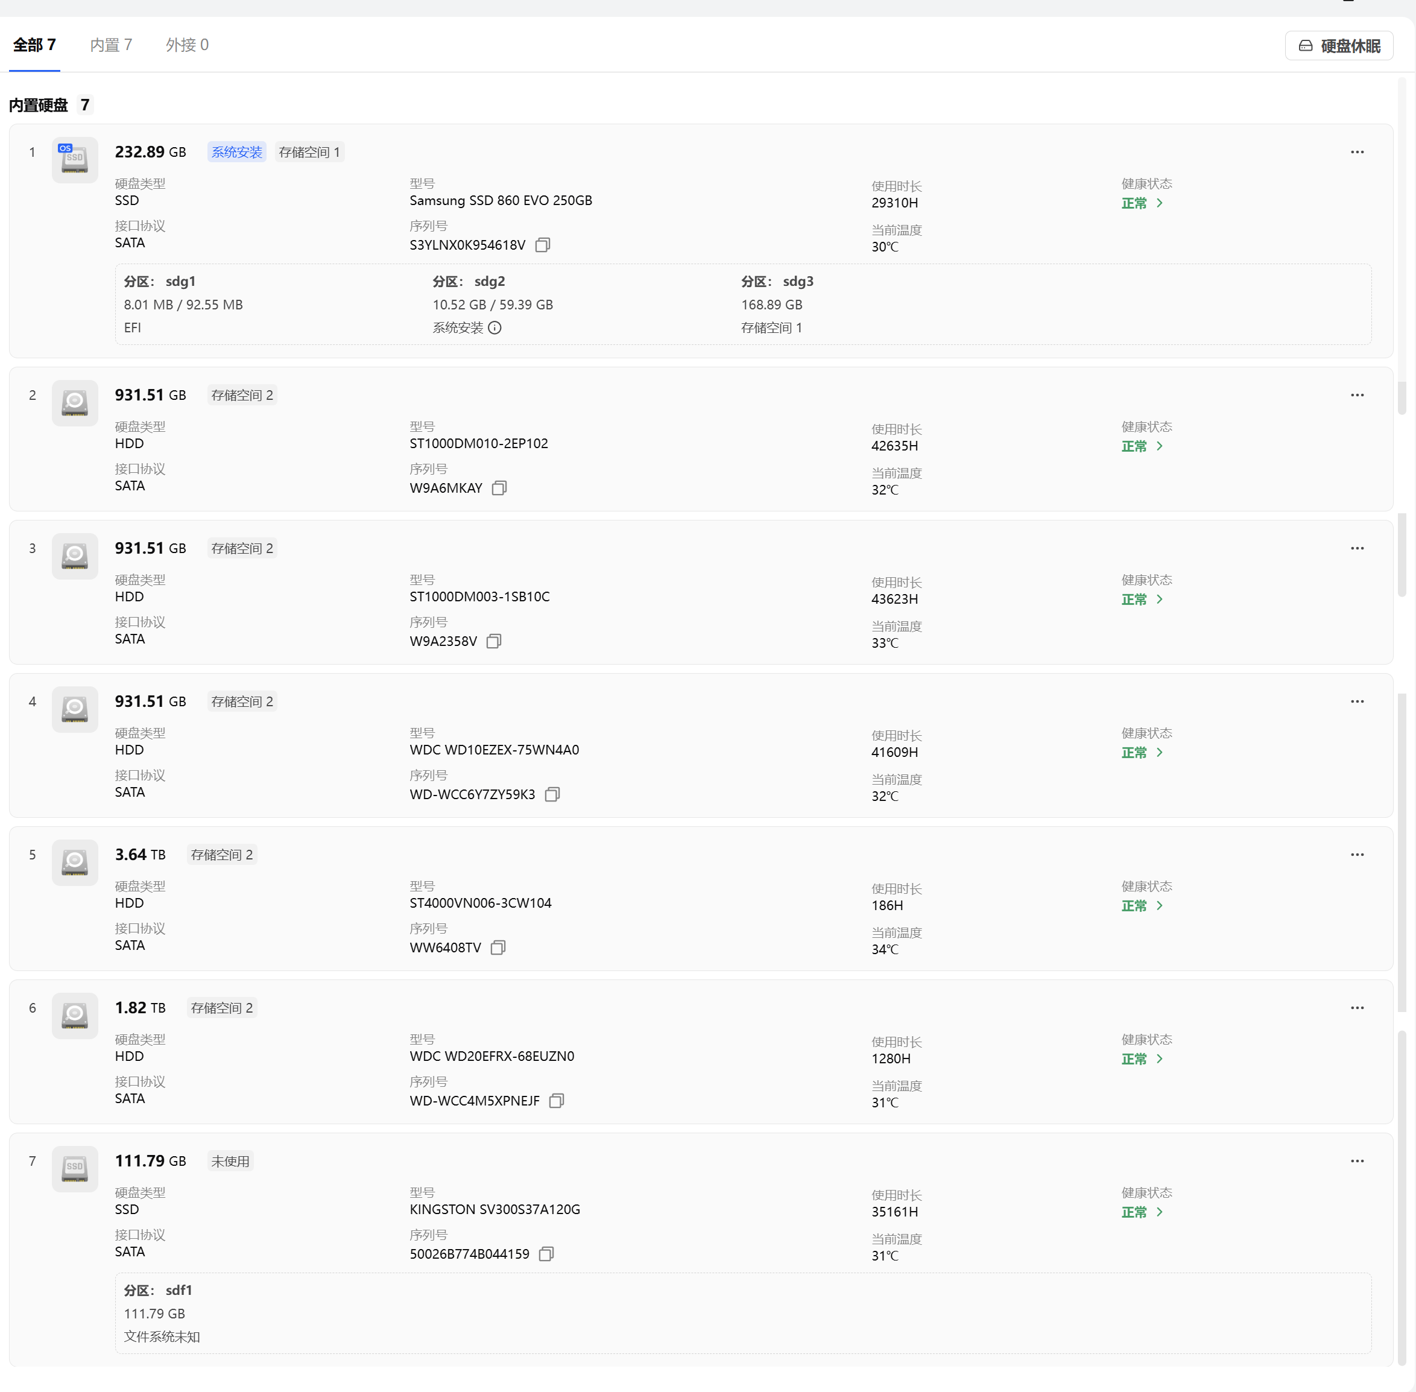Copy serial number WW6408TV
This screenshot has width=1416, height=1392.
coord(498,948)
